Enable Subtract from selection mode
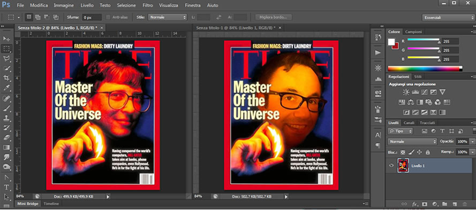Image resolution: width=476 pixels, height=210 pixels. (x=47, y=17)
